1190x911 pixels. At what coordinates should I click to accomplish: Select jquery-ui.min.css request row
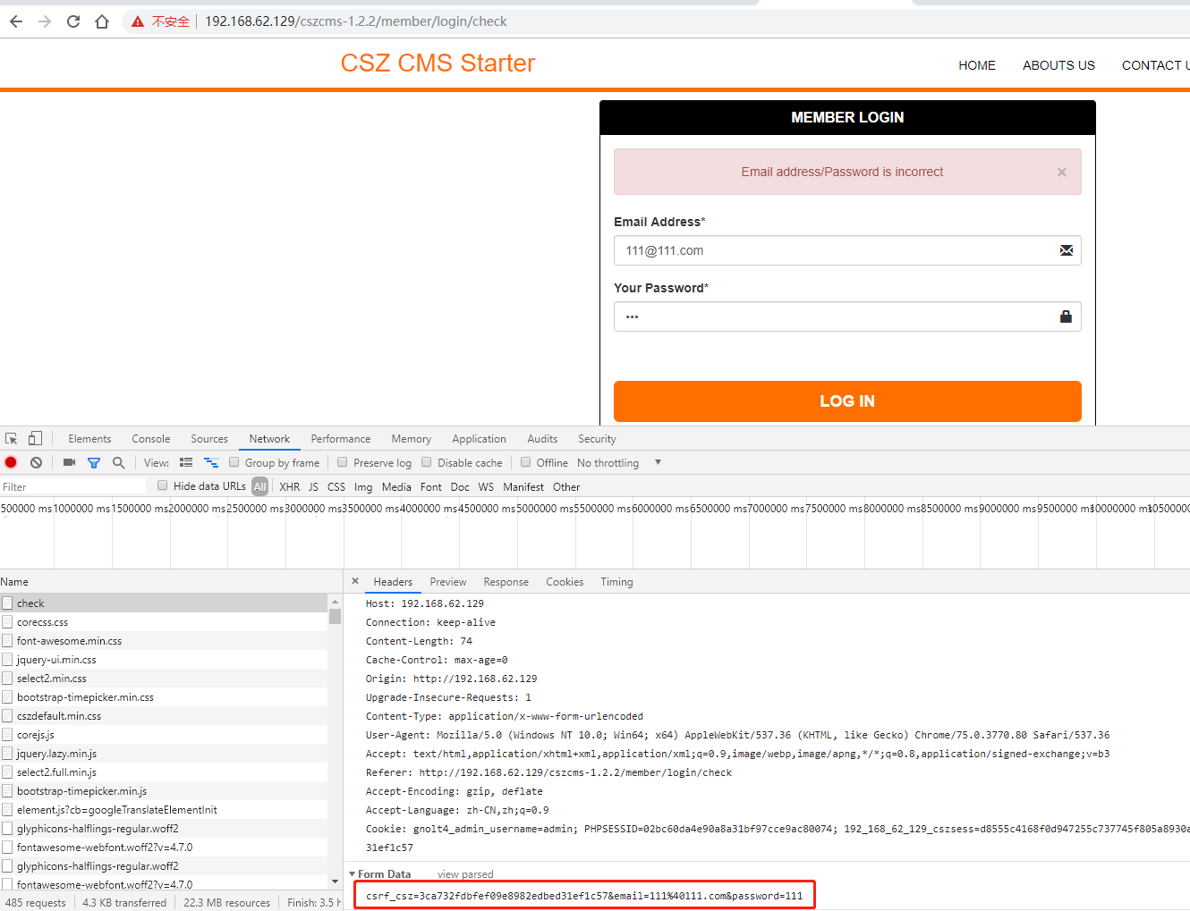(164, 660)
